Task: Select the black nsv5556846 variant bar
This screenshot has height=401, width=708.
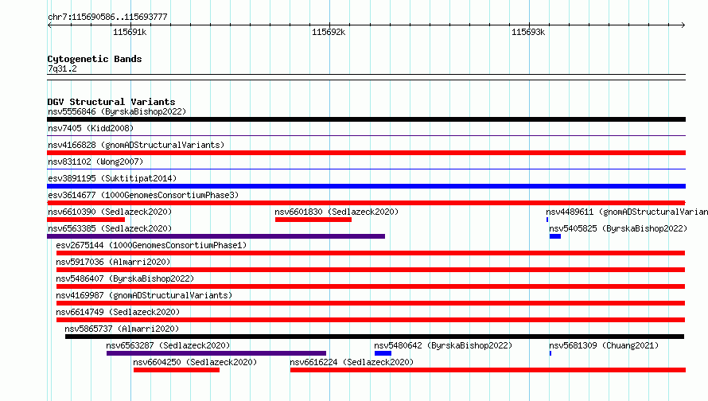Action: 366,119
